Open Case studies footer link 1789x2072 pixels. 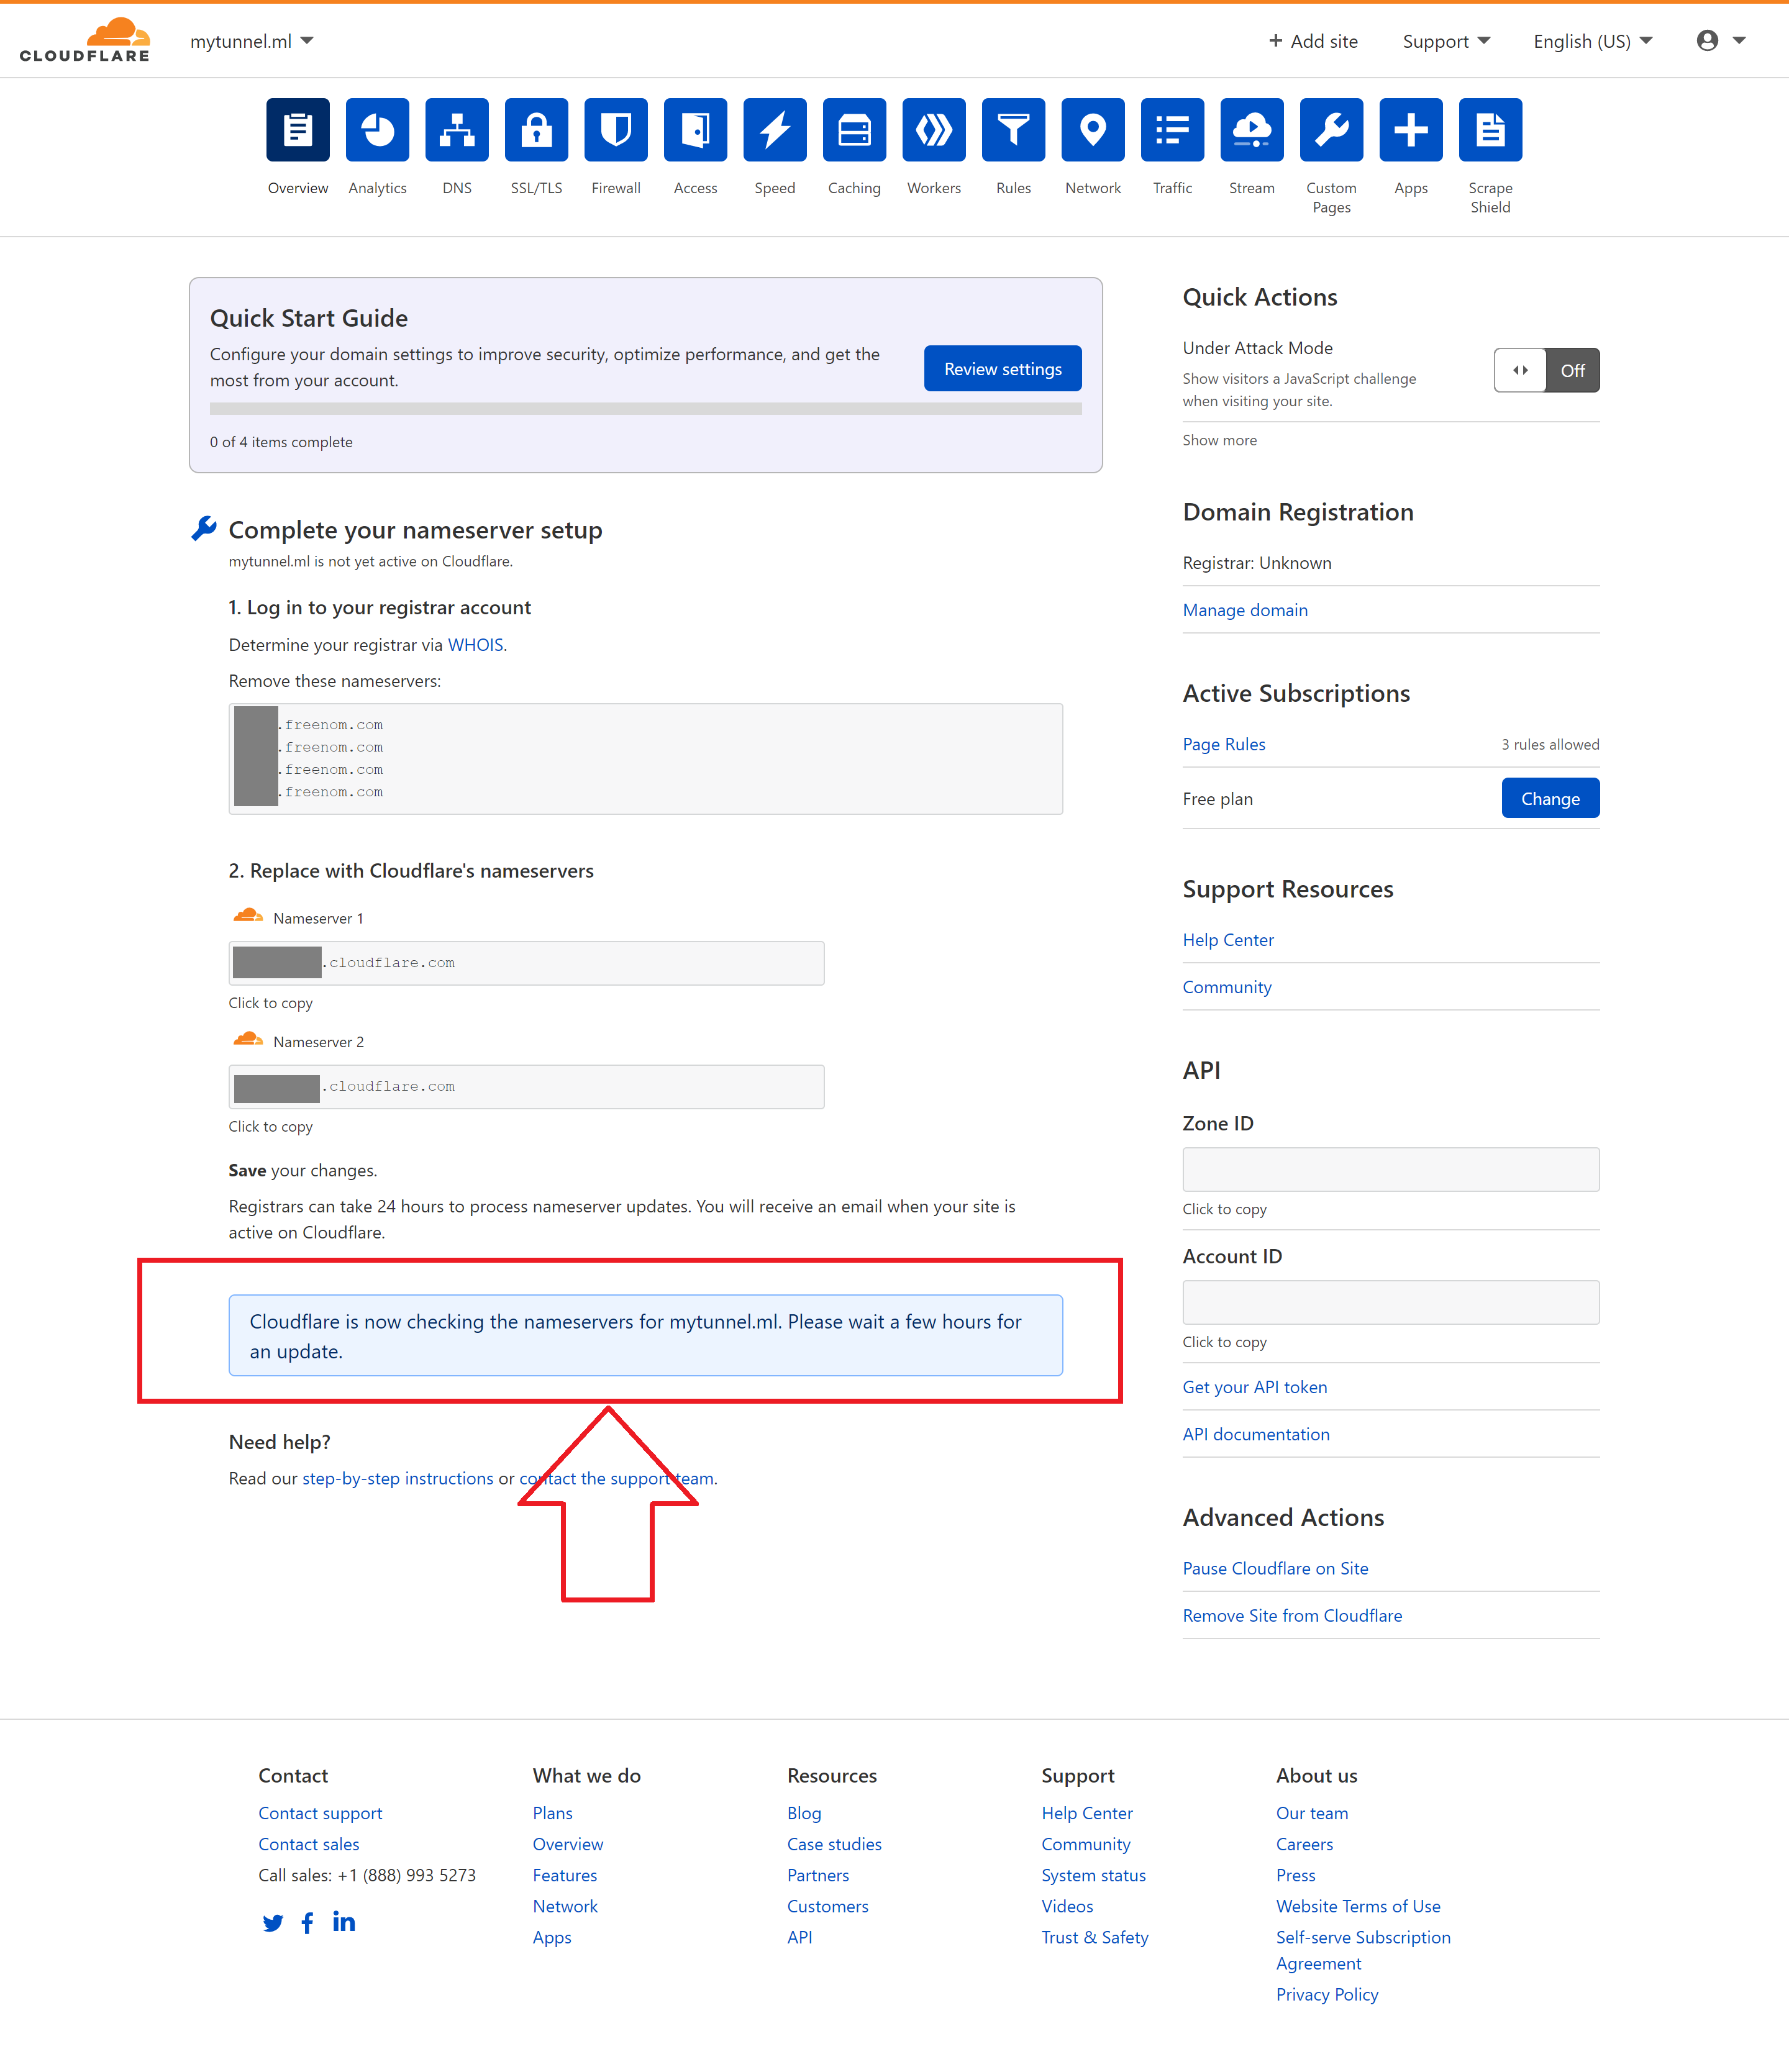[834, 1844]
